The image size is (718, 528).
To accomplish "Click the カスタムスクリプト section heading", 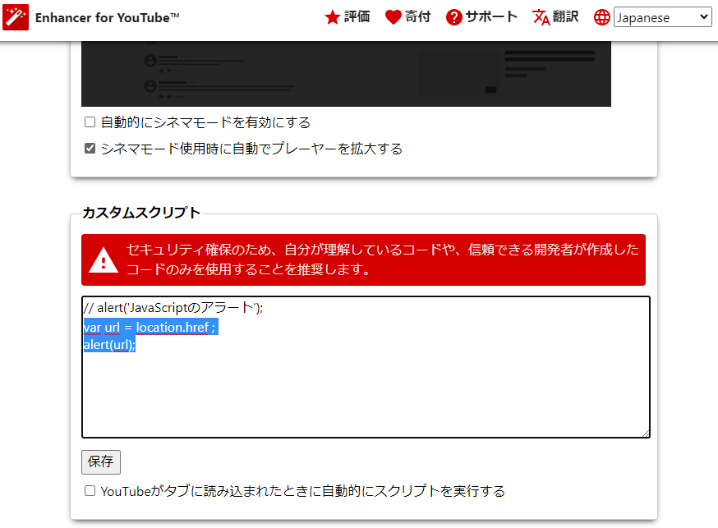I will point(141,213).
